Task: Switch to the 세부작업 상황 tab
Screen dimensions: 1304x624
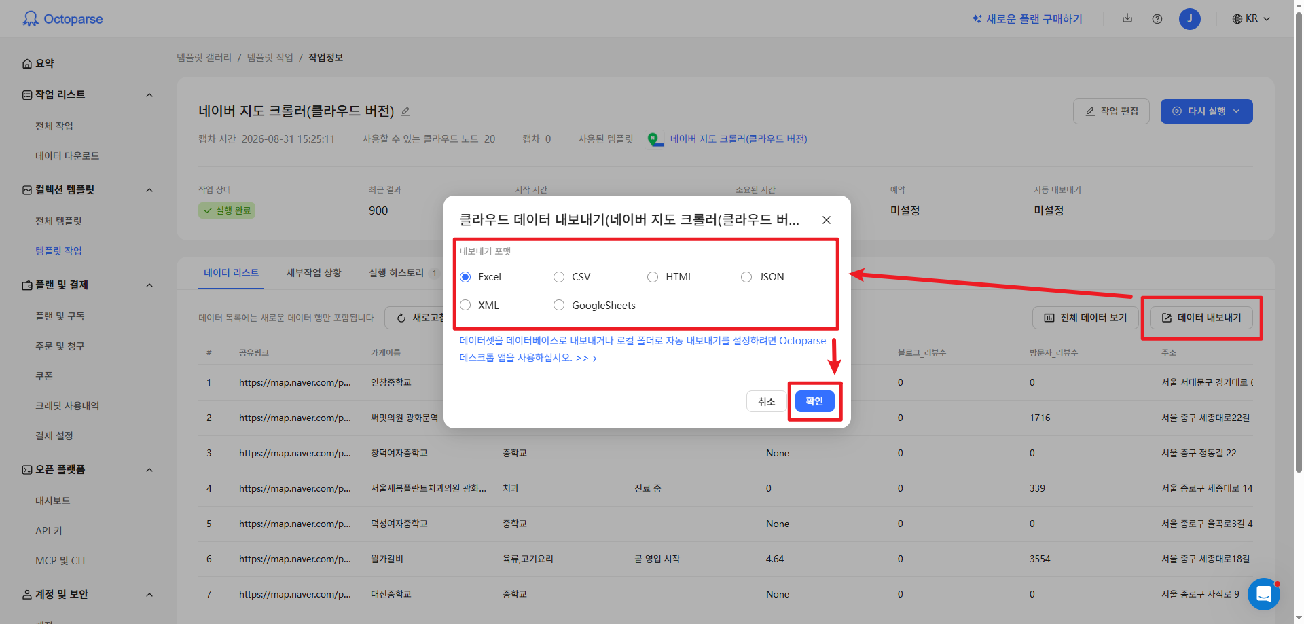Action: coord(314,273)
